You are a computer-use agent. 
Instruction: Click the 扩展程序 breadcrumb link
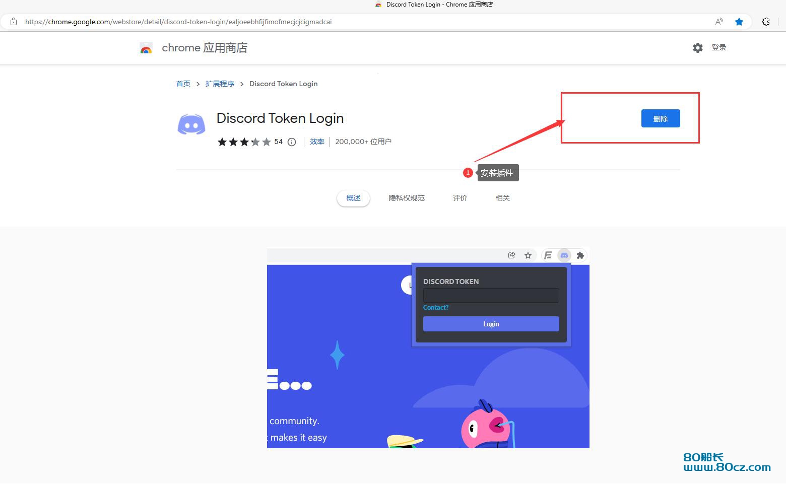tap(220, 84)
